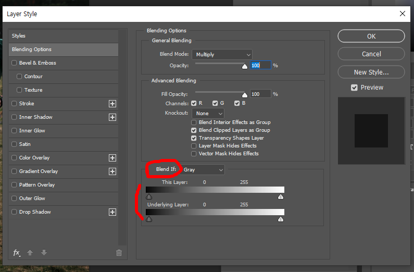This screenshot has width=414, height=272.
Task: Toggle the Preview checkbox
Action: (354, 88)
